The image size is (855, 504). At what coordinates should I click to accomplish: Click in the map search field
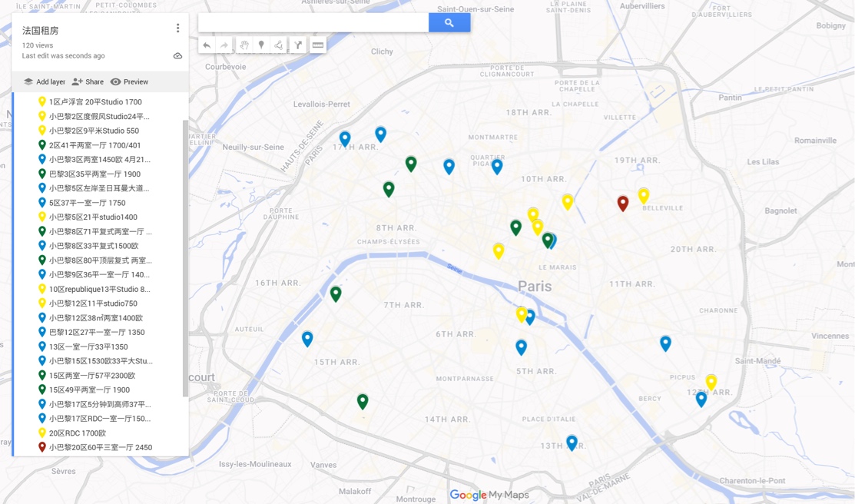(x=313, y=23)
